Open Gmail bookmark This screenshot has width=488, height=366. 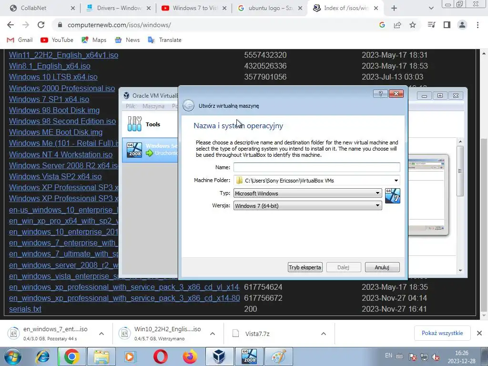(20, 40)
